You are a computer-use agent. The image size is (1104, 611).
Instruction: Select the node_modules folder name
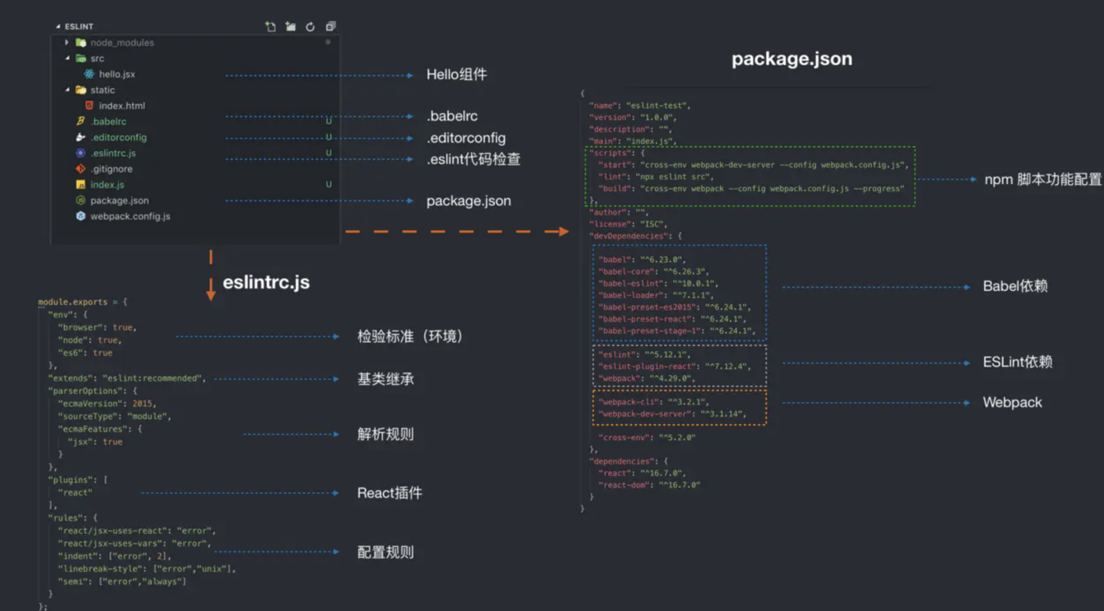(122, 43)
